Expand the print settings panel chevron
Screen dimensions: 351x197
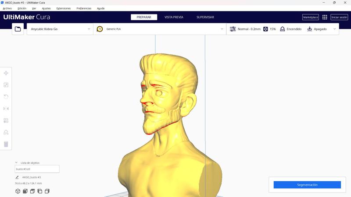[334, 29]
